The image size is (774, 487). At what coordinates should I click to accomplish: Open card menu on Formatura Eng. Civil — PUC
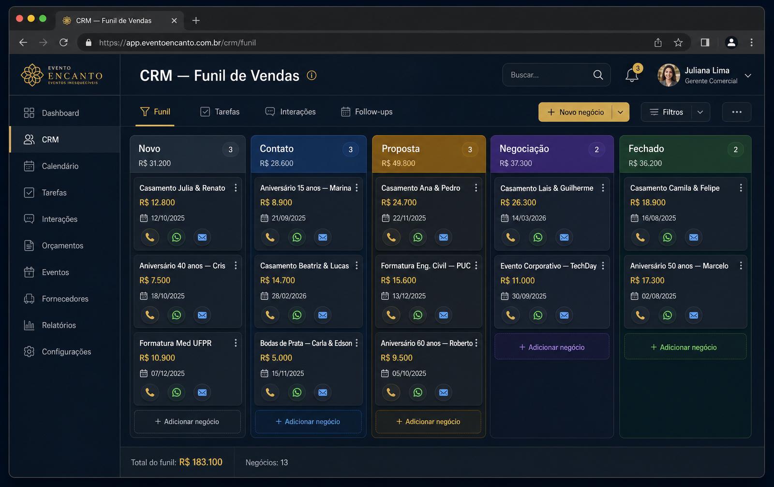[476, 266]
